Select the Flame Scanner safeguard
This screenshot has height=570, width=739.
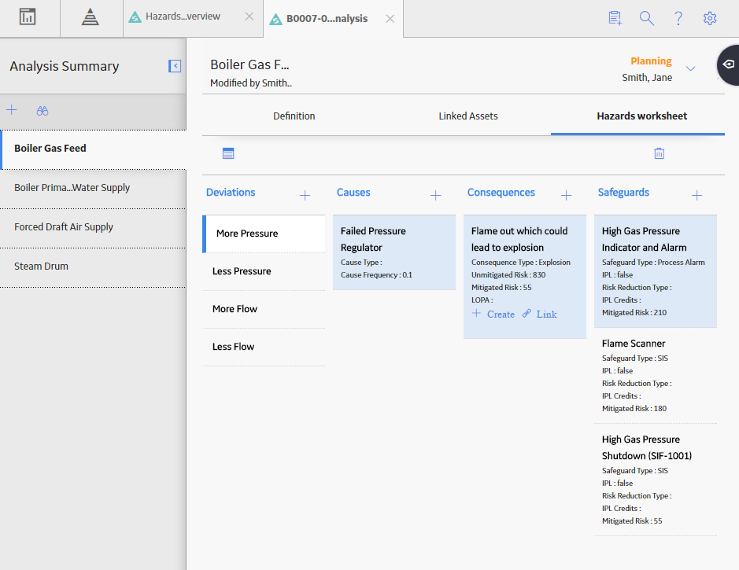[656, 376]
